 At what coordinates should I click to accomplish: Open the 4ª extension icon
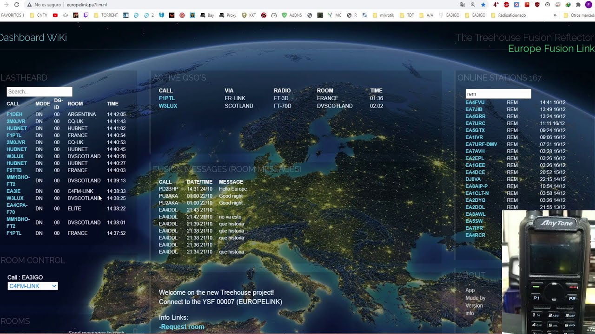(x=496, y=5)
